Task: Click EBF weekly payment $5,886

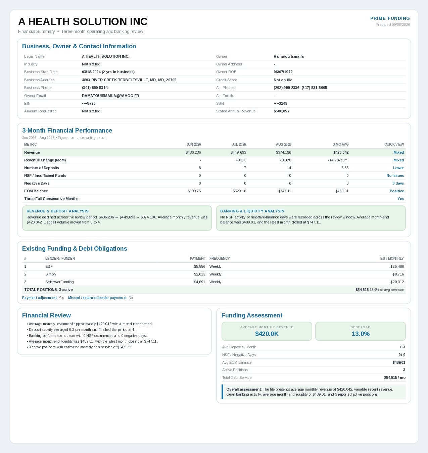Action: point(200,266)
